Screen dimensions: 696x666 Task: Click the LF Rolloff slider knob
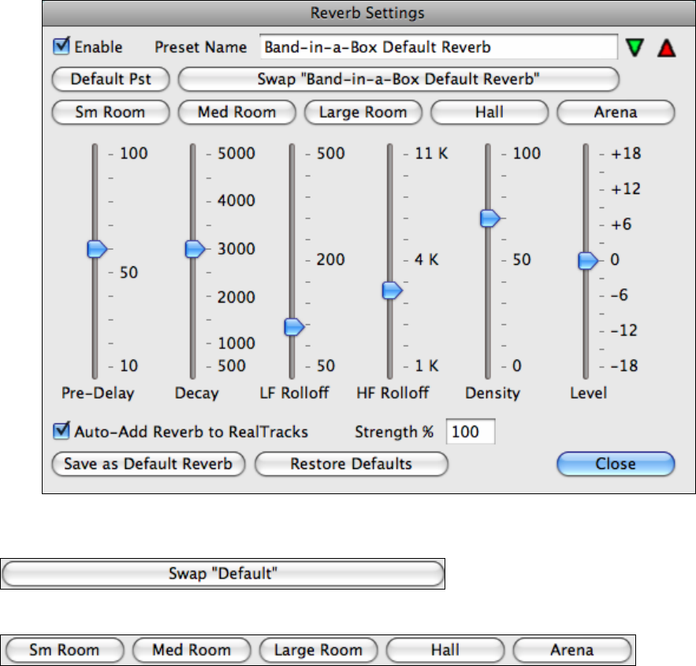click(293, 326)
